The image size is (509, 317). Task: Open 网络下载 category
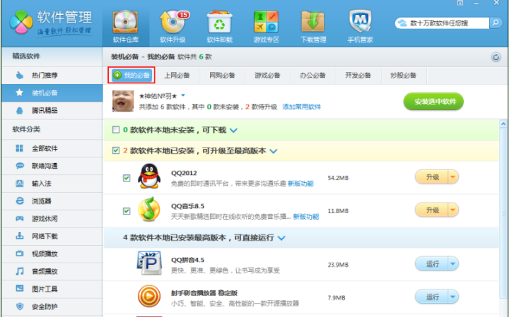(x=52, y=236)
